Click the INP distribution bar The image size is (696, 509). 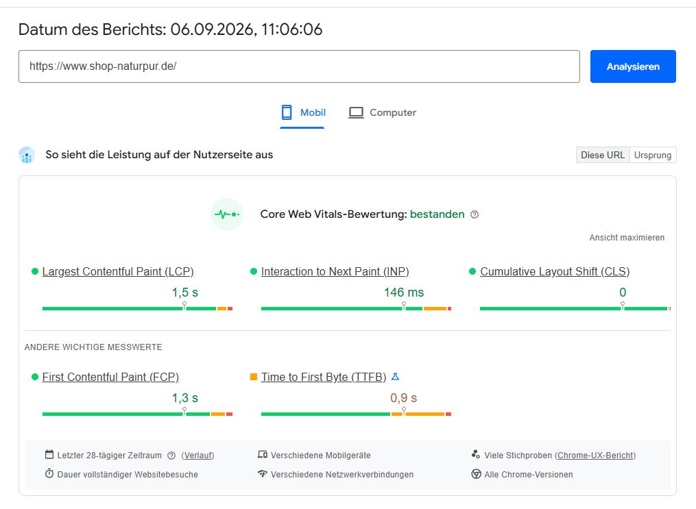point(356,308)
